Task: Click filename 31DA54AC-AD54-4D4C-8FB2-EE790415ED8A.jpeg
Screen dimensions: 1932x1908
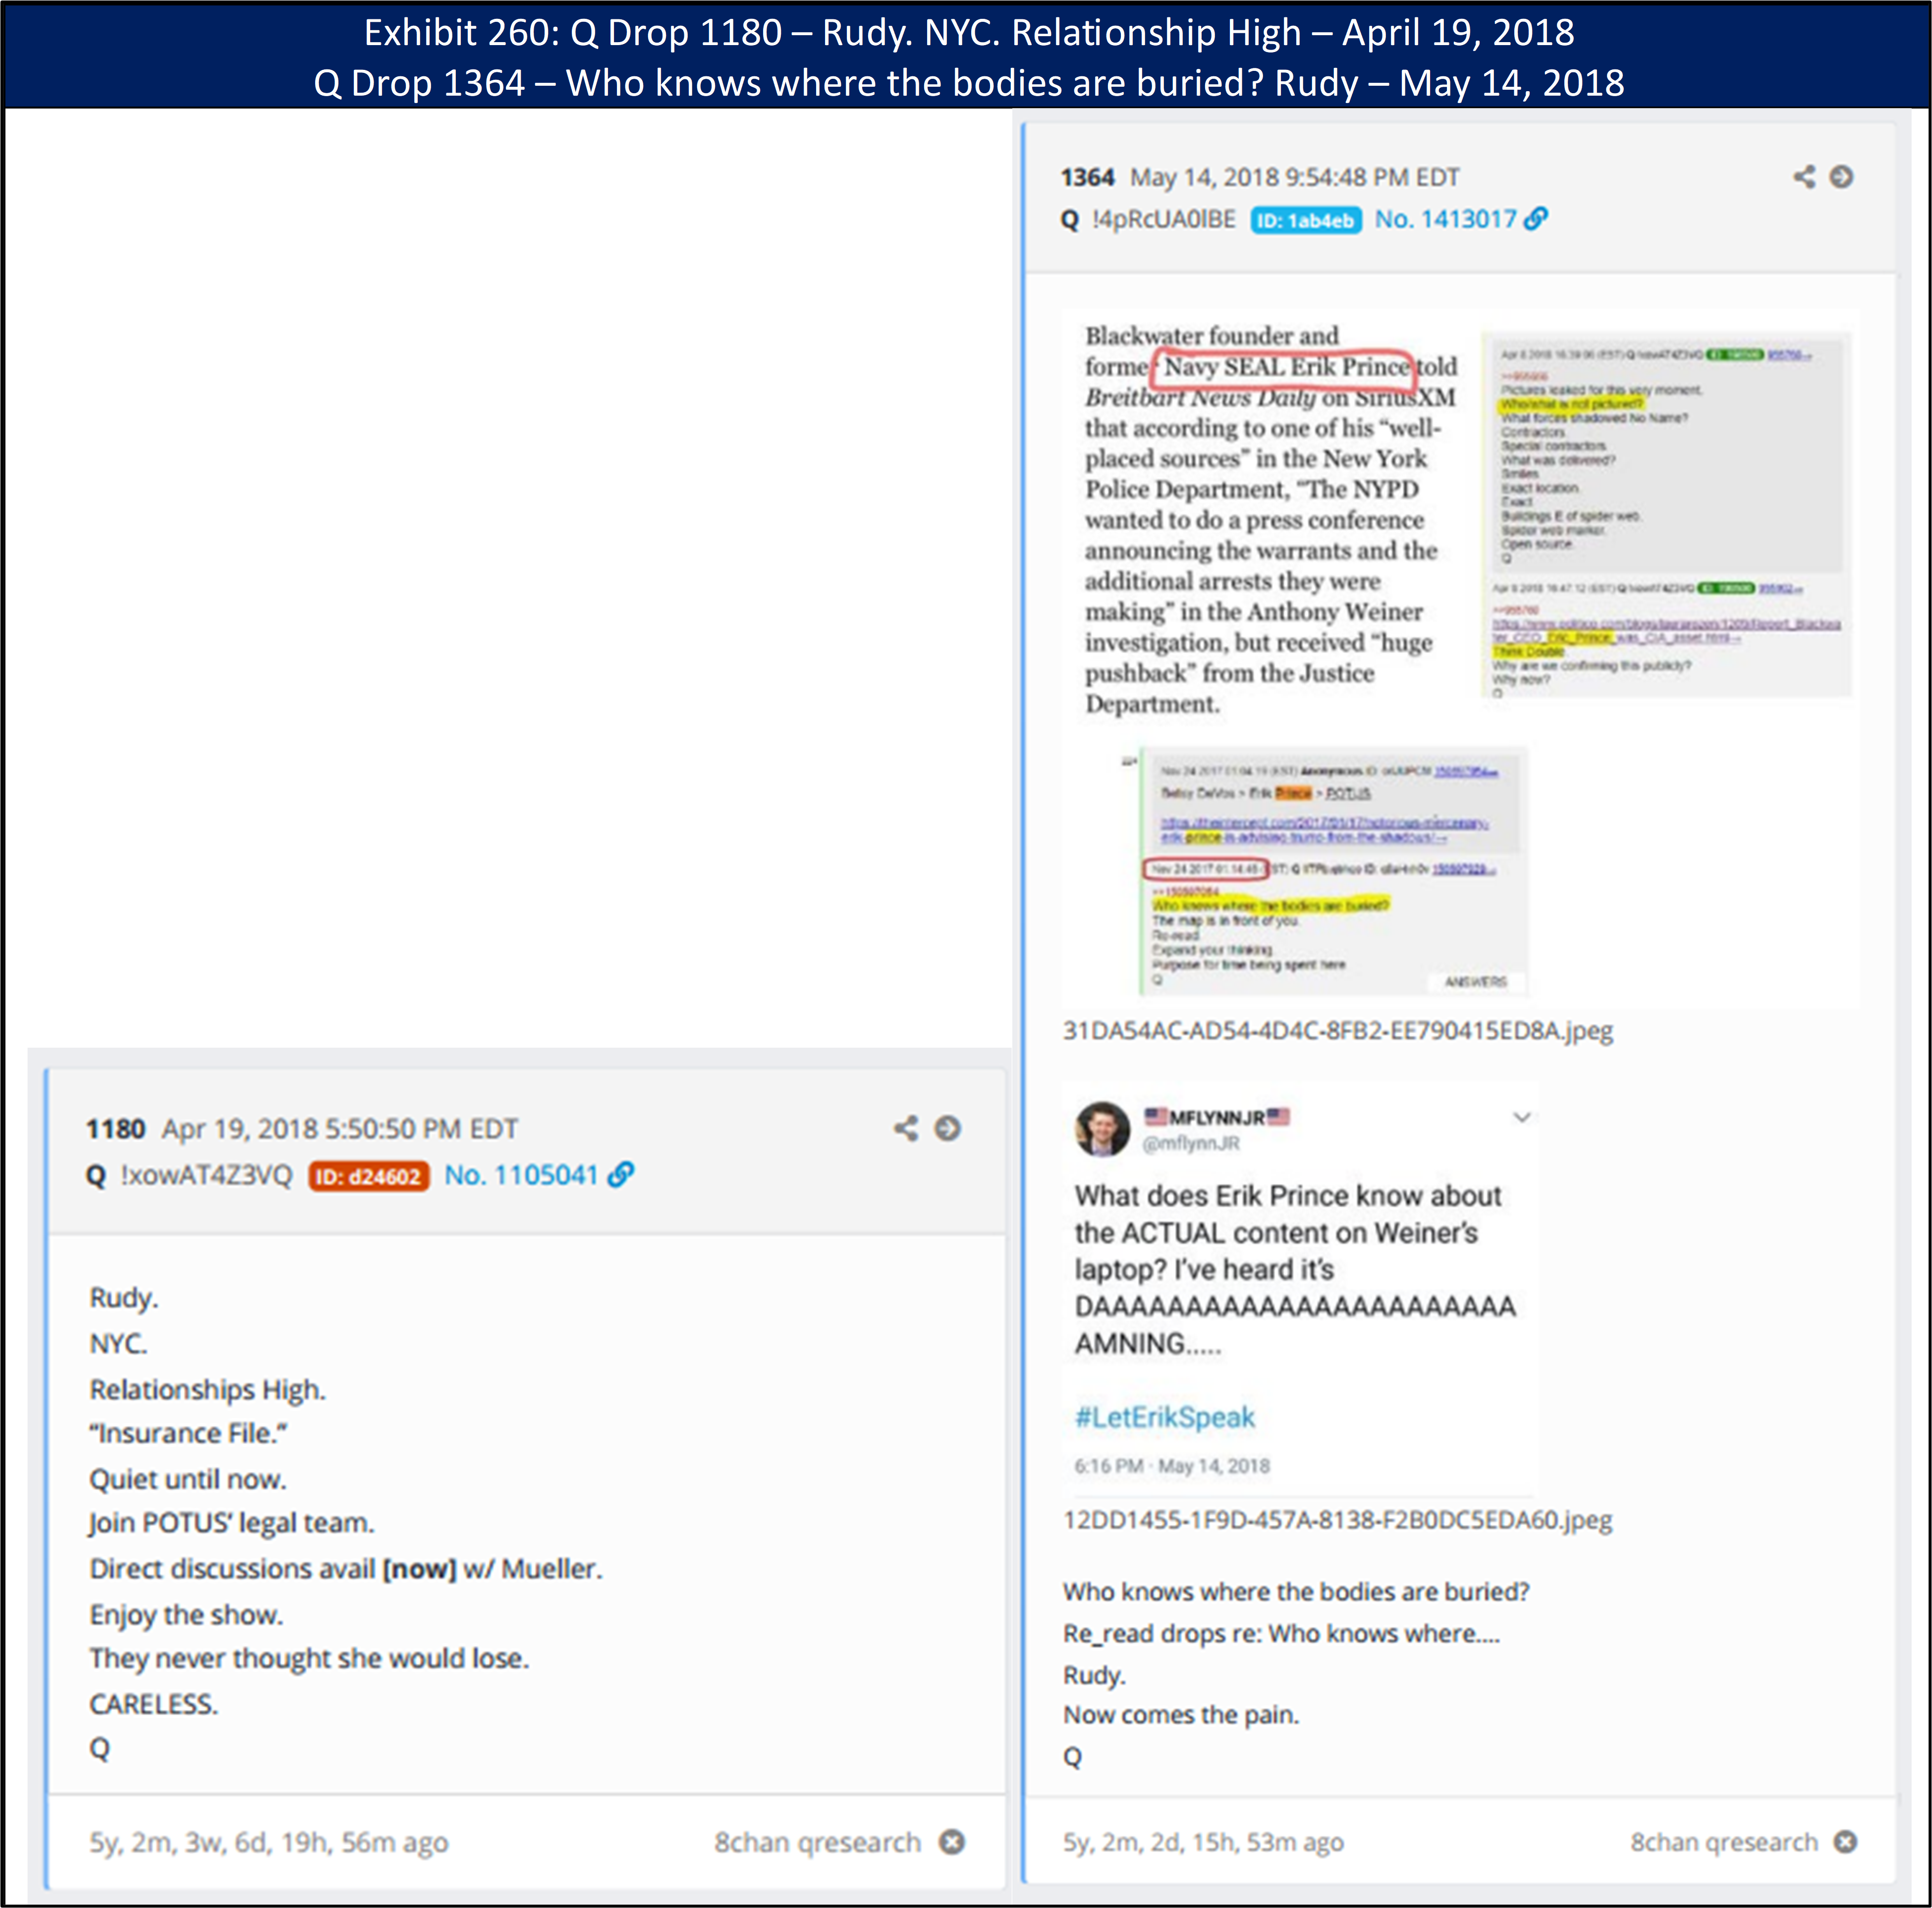Action: click(1337, 1030)
